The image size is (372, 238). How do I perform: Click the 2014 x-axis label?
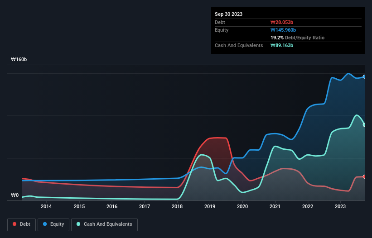pos(46,206)
